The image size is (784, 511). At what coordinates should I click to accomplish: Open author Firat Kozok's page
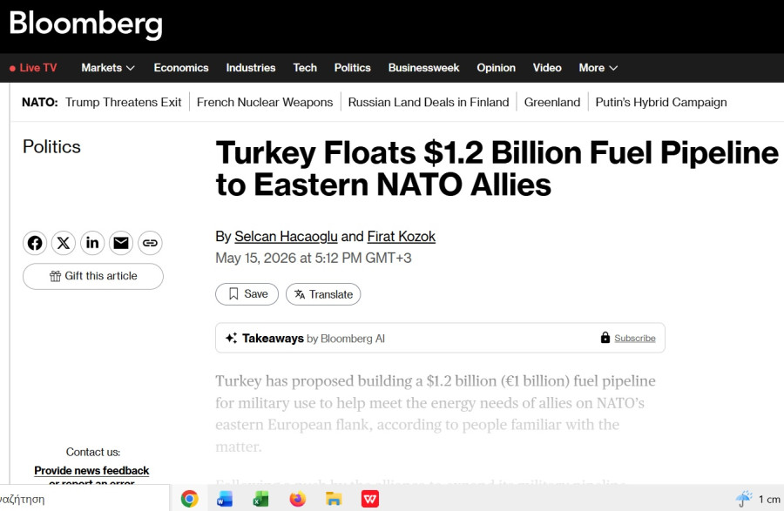click(402, 236)
